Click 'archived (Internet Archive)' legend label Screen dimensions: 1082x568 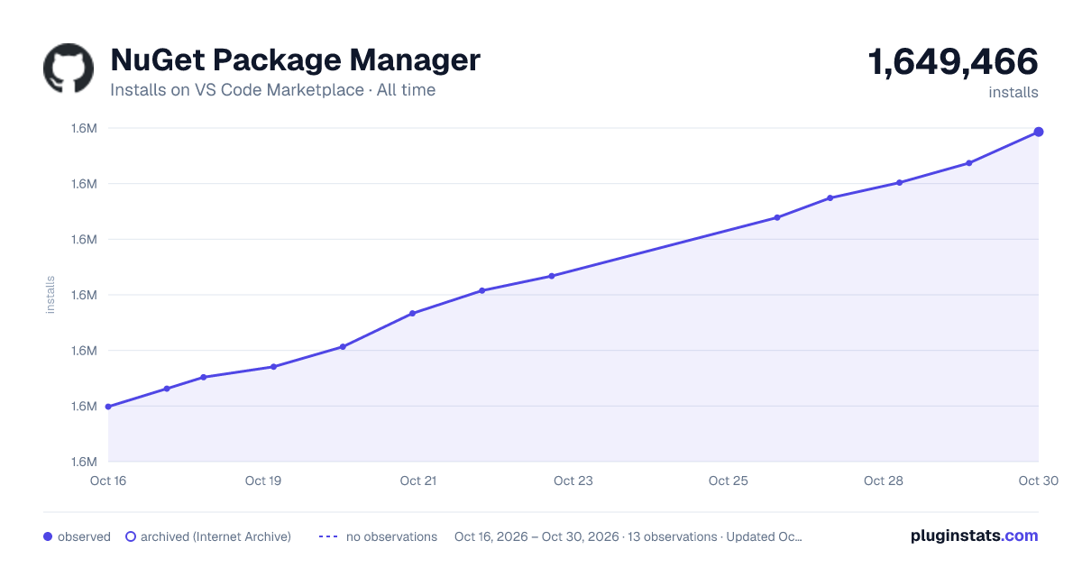(x=215, y=536)
